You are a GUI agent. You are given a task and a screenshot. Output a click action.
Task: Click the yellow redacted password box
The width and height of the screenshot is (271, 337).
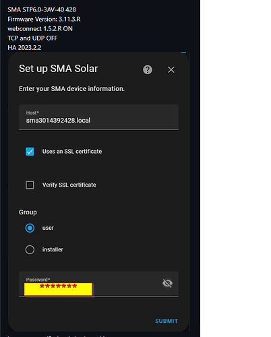(x=58, y=289)
